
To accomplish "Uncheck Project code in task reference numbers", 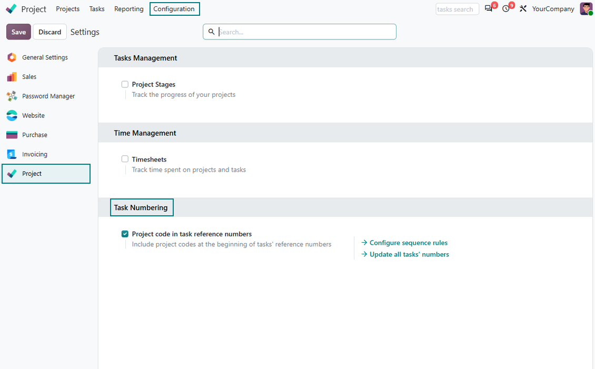I will [125, 234].
